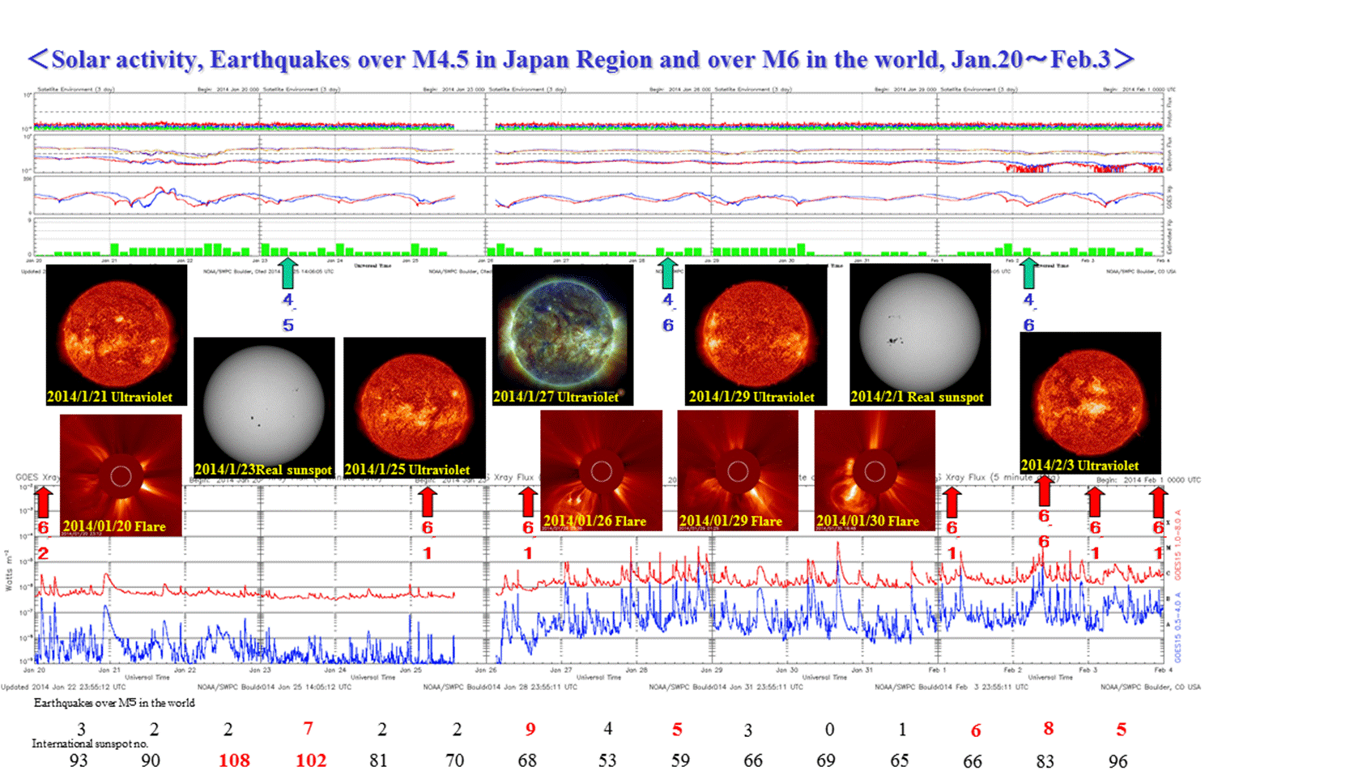Open the 2014/1/21 Ultraviolet sun image
The image size is (1371, 771).
117,334
